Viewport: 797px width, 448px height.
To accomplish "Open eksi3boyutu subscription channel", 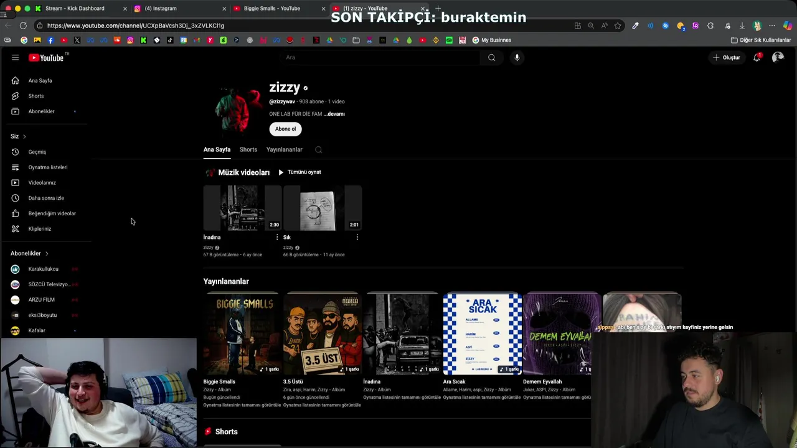I will 41,315.
